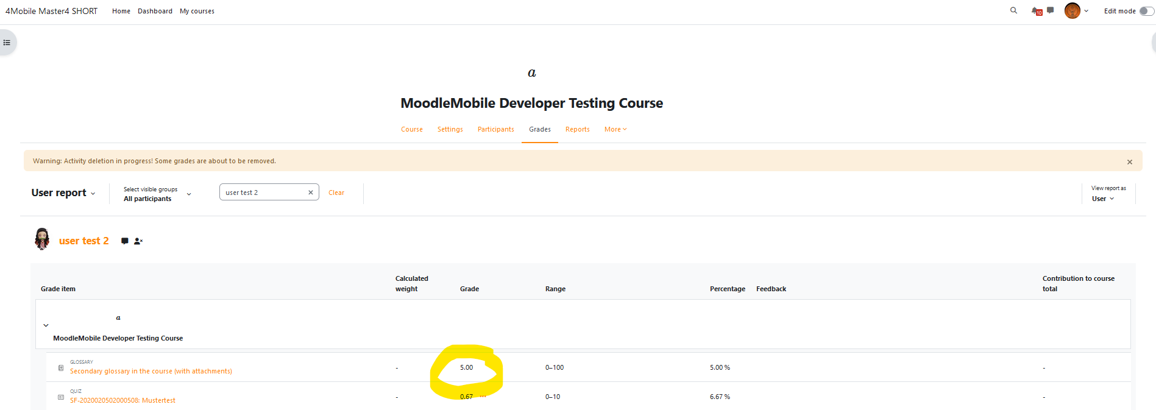Click the MoodleMobile Developer Testing Course page heading
This screenshot has width=1156, height=410.
click(531, 103)
